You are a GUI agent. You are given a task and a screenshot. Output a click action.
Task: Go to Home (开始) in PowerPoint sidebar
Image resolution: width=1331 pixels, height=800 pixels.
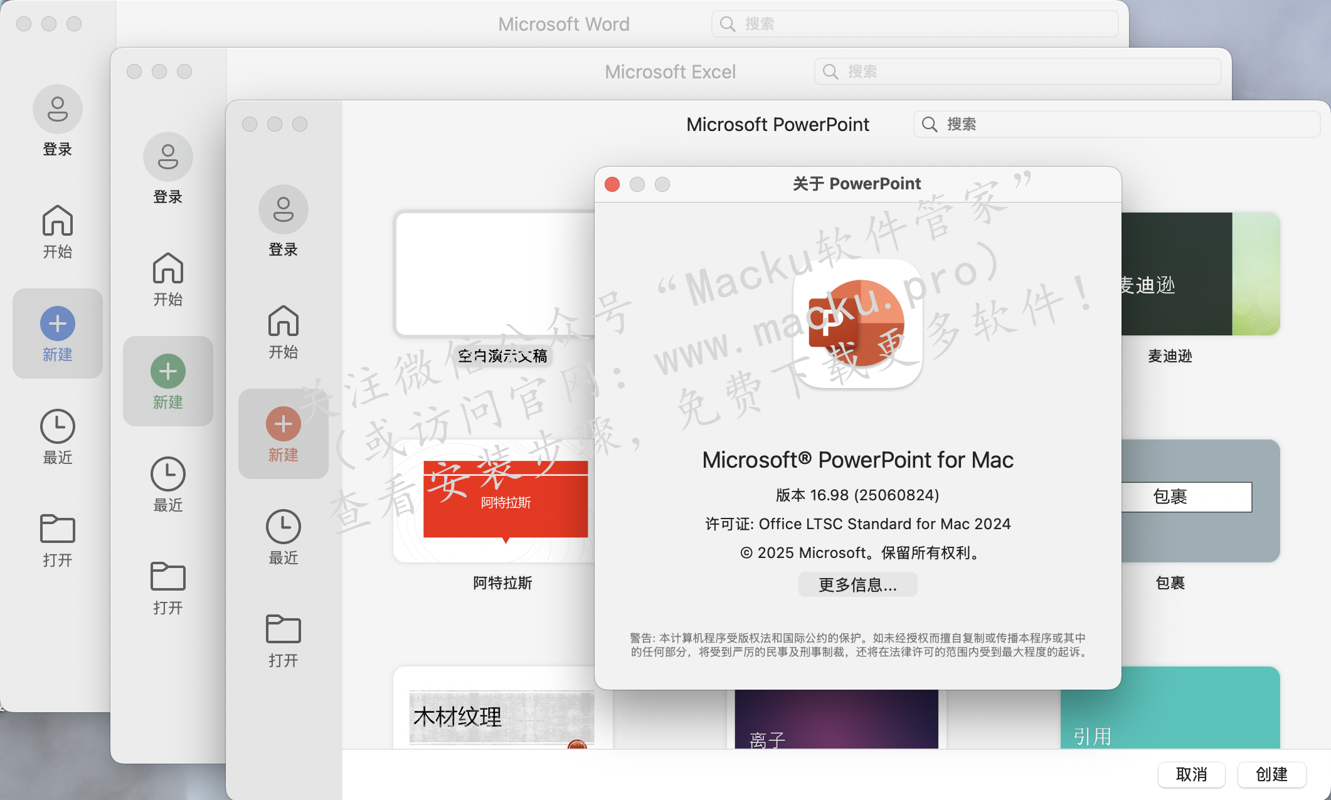pyautogui.click(x=283, y=332)
